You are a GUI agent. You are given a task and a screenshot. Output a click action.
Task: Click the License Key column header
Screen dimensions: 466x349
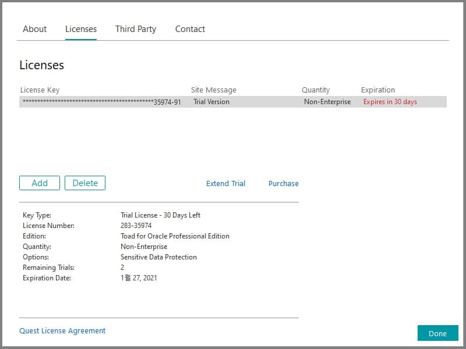click(40, 90)
